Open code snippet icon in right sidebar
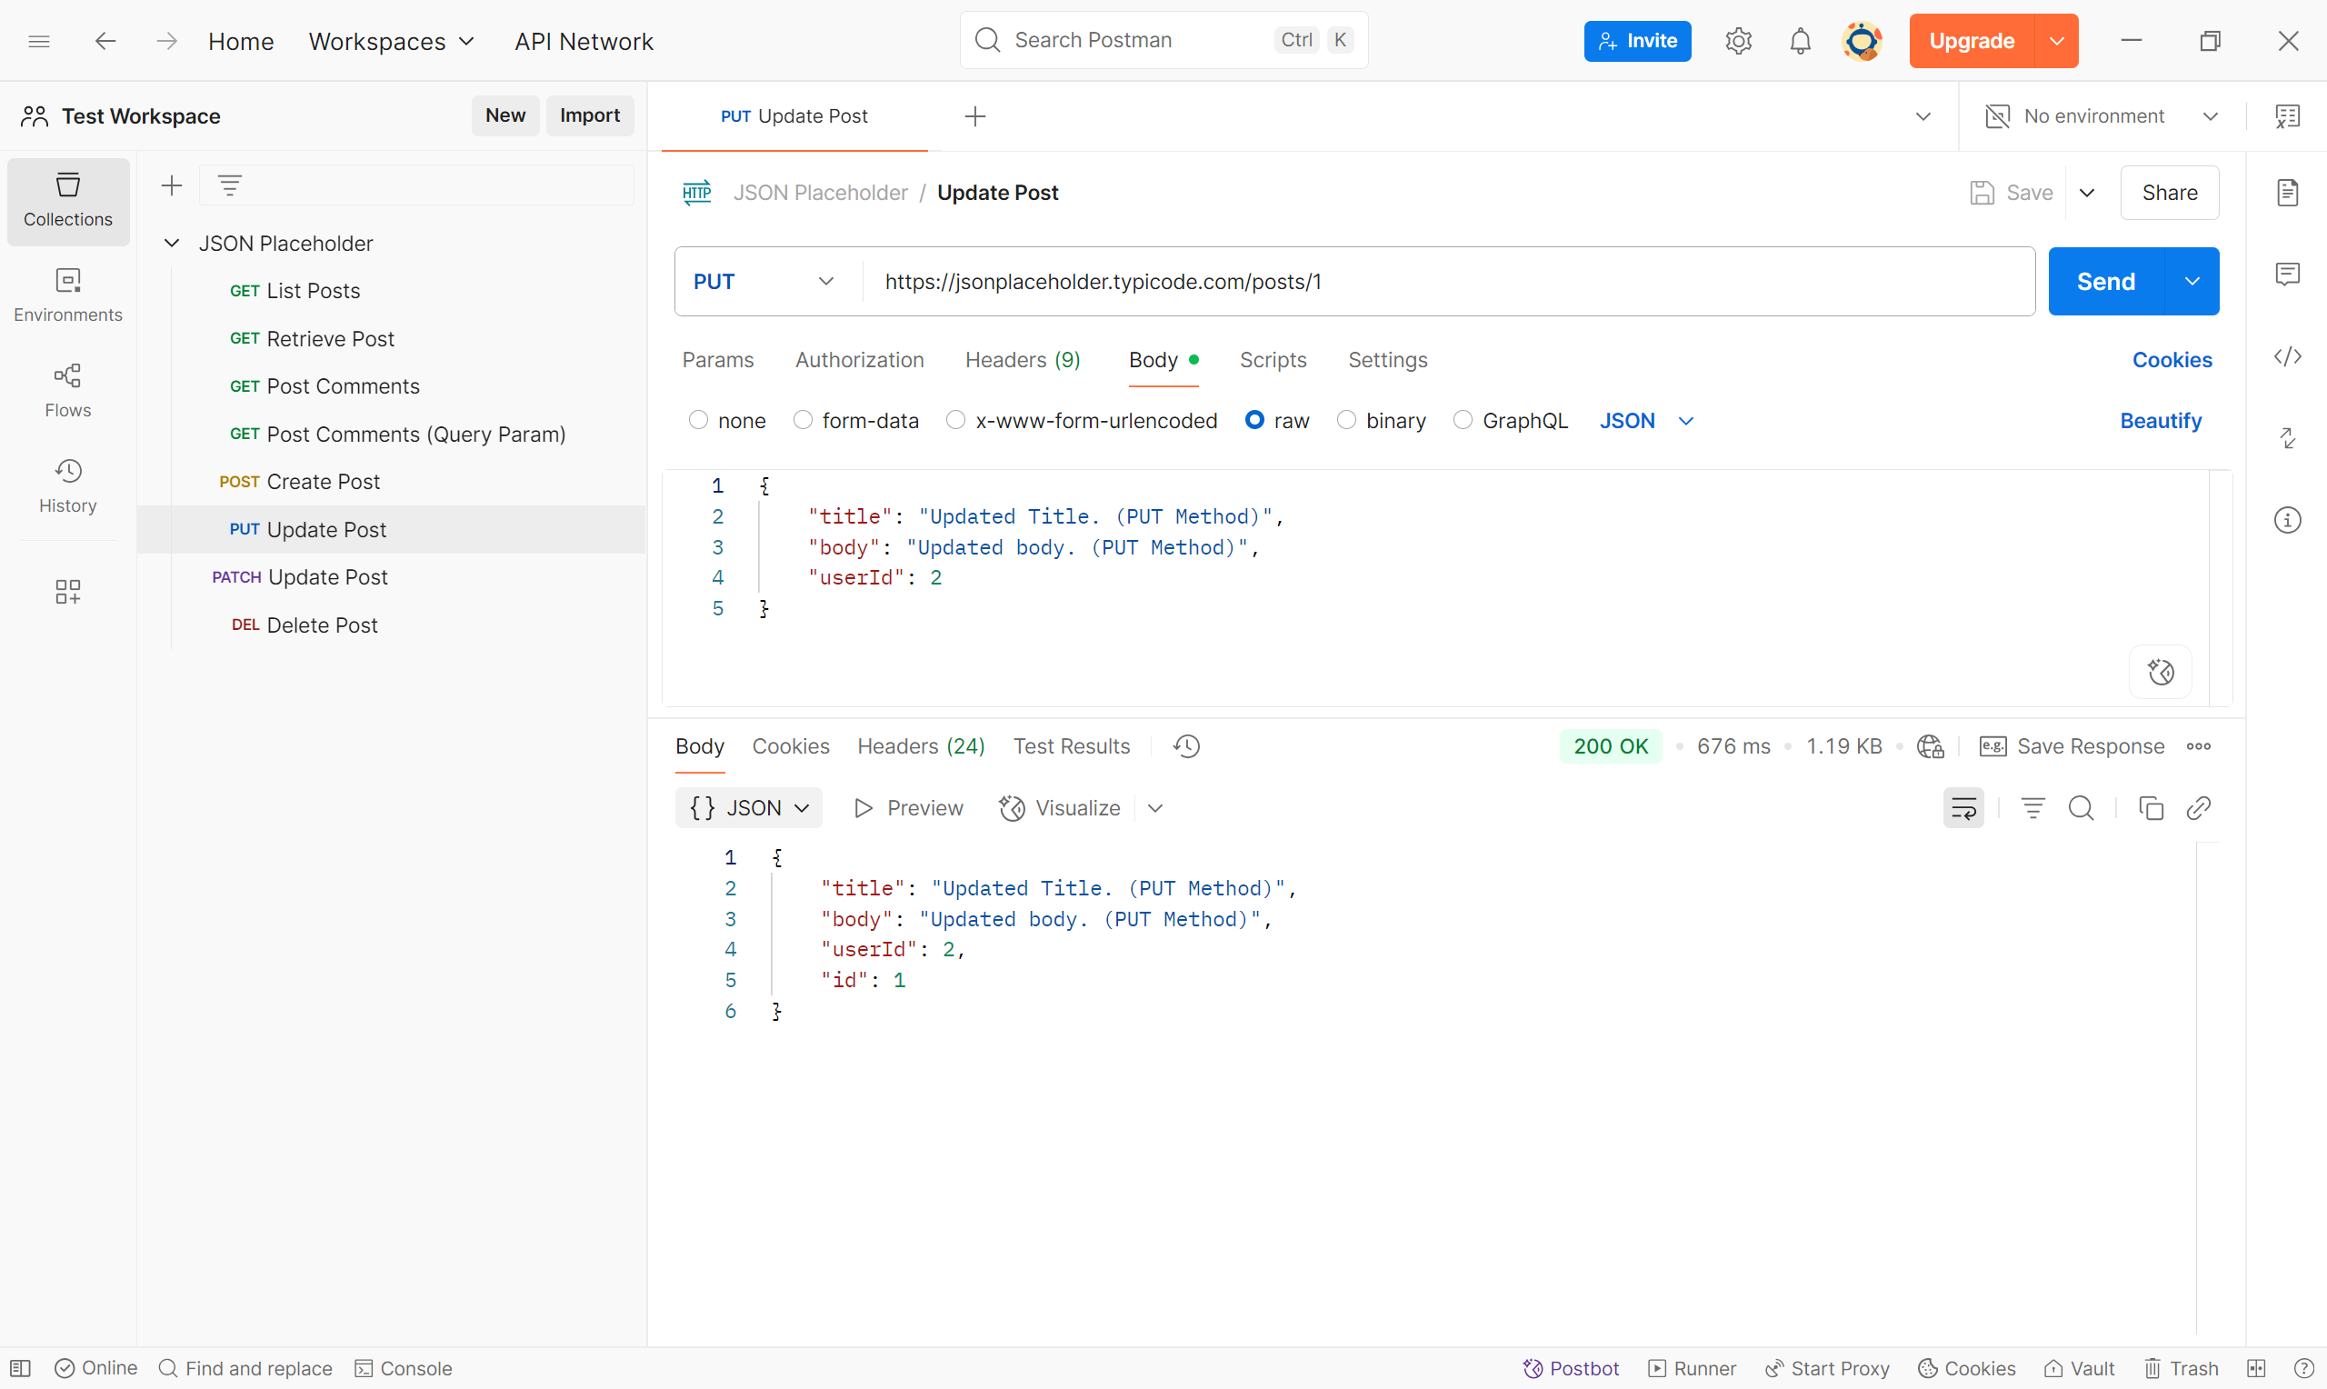This screenshot has height=1389, width=2327. point(2287,356)
